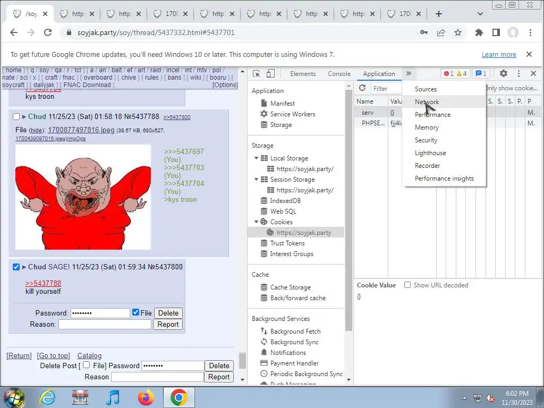Screen dimensions: 544x408
Task: Reload the page with refresh icon
Action: [48, 32]
